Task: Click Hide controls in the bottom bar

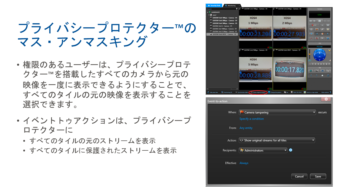Action: pos(326,92)
